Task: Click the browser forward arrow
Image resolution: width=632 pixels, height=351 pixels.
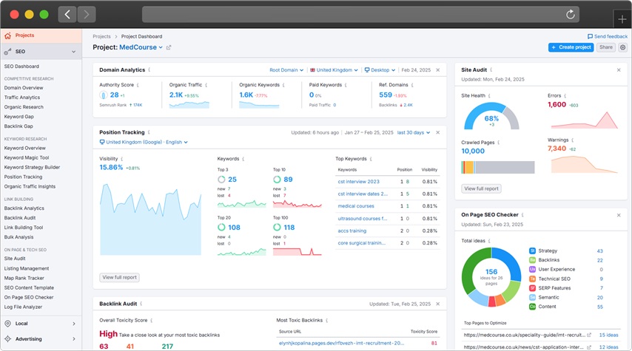Action: point(87,15)
